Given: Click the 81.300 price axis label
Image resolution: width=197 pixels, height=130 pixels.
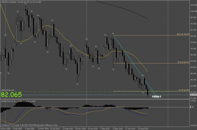Looking at the screenshot, I should pyautogui.click(x=194, y=98).
